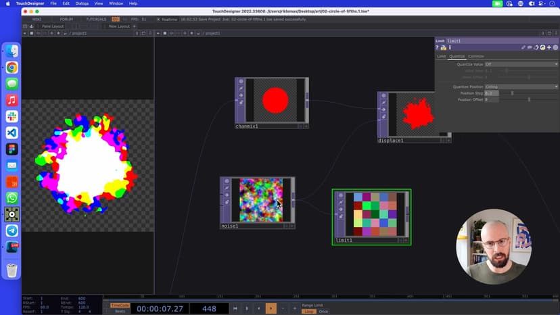The image size is (560, 315).
Task: Click the operator help question mark icon
Action: click(x=438, y=48)
